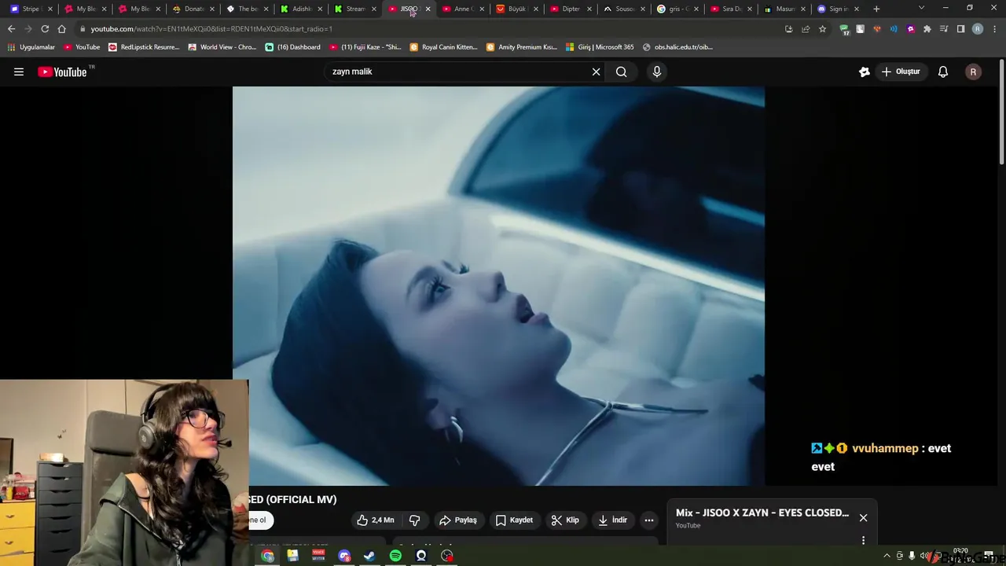The height and width of the screenshot is (566, 1006).
Task: Click the orange extension icon in toolbar
Action: click(877, 29)
